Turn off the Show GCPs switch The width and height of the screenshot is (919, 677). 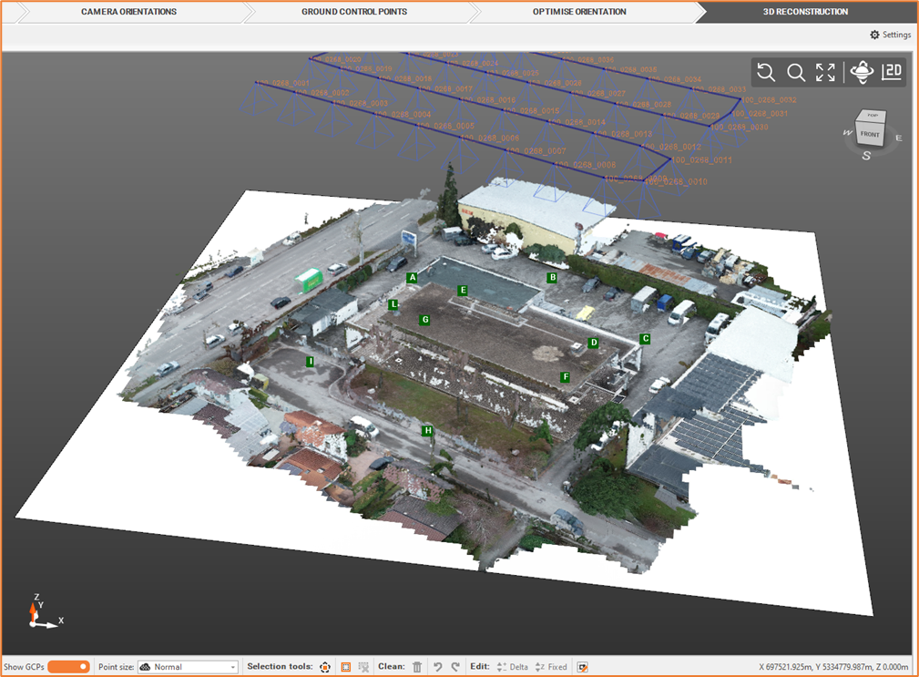tap(69, 667)
